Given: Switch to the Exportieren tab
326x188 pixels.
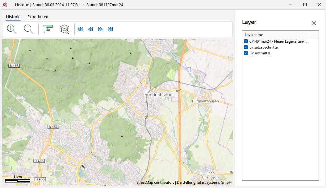Looking at the screenshot, I should (x=38, y=17).
